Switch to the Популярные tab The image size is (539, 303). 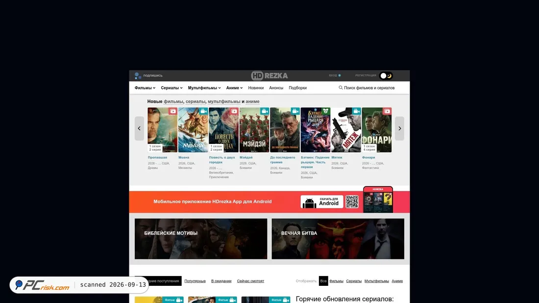[195, 281]
